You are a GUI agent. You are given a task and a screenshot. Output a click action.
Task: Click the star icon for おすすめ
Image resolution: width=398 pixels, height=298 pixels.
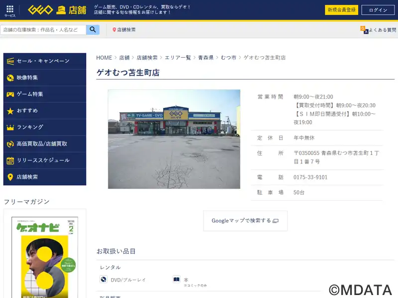(x=10, y=111)
